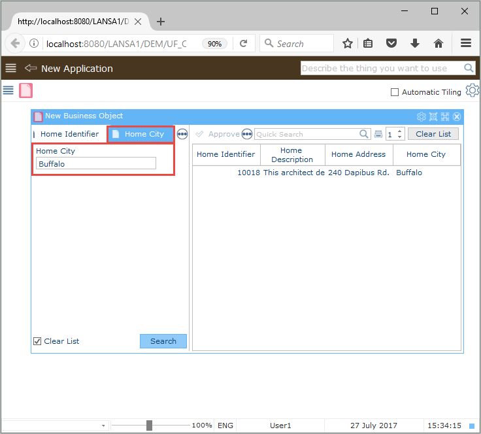Click the Pocket icon in the browser toolbar
This screenshot has width=481, height=434.
391,43
